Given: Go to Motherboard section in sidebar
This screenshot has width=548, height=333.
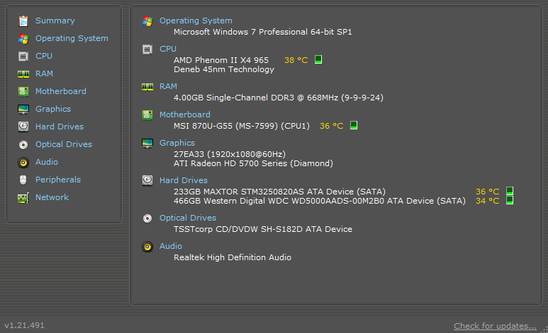Looking at the screenshot, I should pyautogui.click(x=61, y=91).
